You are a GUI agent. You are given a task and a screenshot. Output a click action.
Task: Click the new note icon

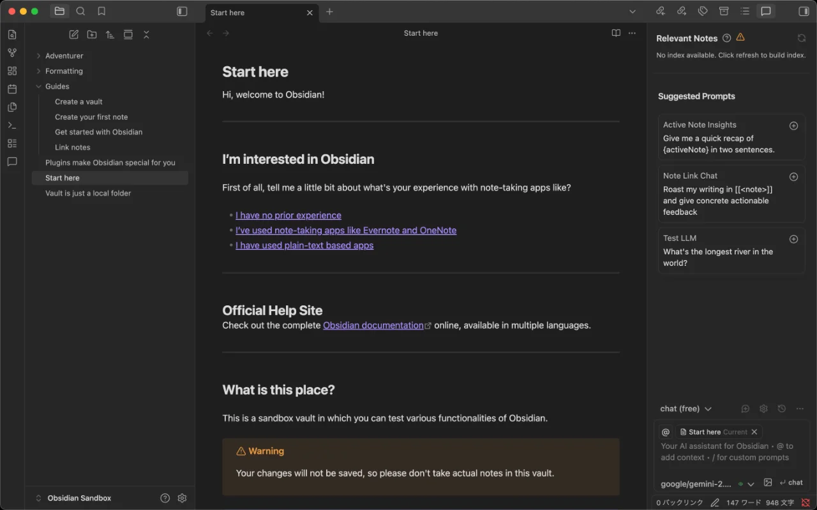74,35
